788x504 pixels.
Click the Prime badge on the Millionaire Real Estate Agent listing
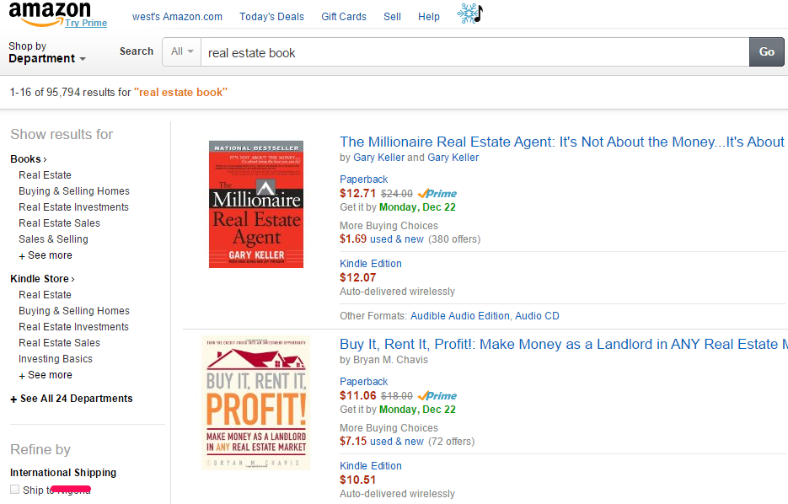(x=437, y=194)
